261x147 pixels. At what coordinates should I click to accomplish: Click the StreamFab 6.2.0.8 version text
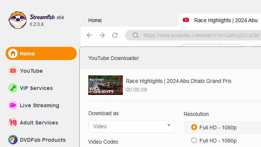pos(37,24)
